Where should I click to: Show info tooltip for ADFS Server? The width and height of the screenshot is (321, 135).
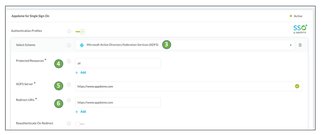point(69,84)
